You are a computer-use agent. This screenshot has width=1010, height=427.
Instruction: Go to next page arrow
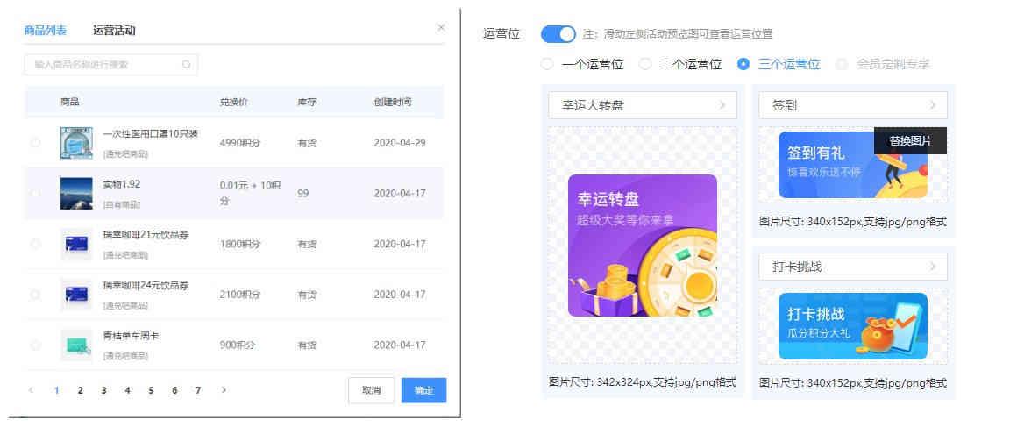pos(224,389)
